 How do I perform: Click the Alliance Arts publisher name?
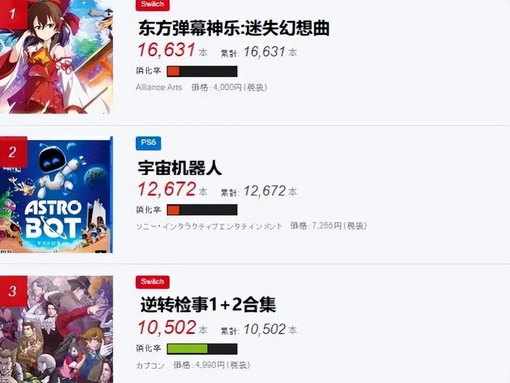(159, 87)
